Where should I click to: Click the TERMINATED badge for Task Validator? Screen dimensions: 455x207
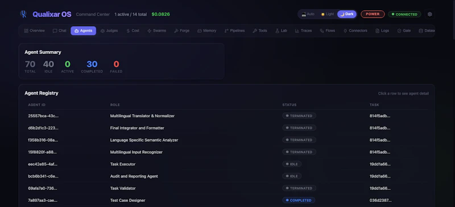(299, 188)
